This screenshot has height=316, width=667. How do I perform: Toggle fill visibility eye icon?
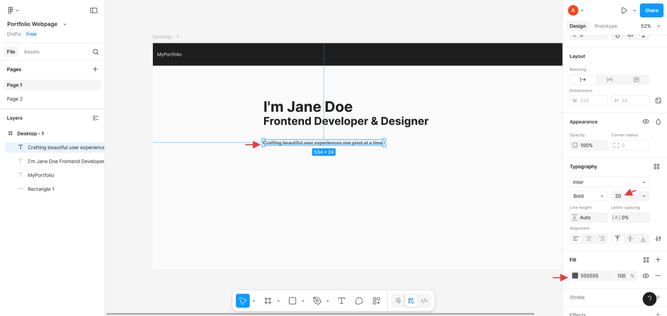click(x=646, y=276)
